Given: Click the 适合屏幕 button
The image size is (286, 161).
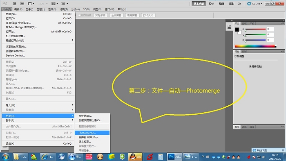Looking at the screenshot, I should (x=116, y=16).
